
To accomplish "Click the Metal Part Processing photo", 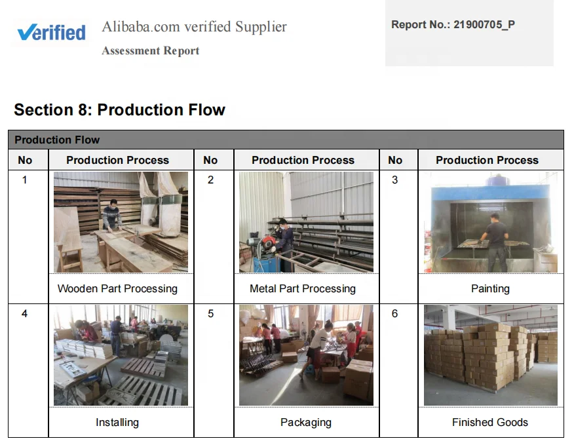I will coord(306,222).
